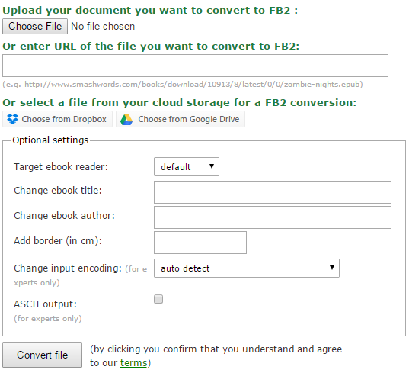
Task: Enable the ASCII output checkbox
Action: 158,299
